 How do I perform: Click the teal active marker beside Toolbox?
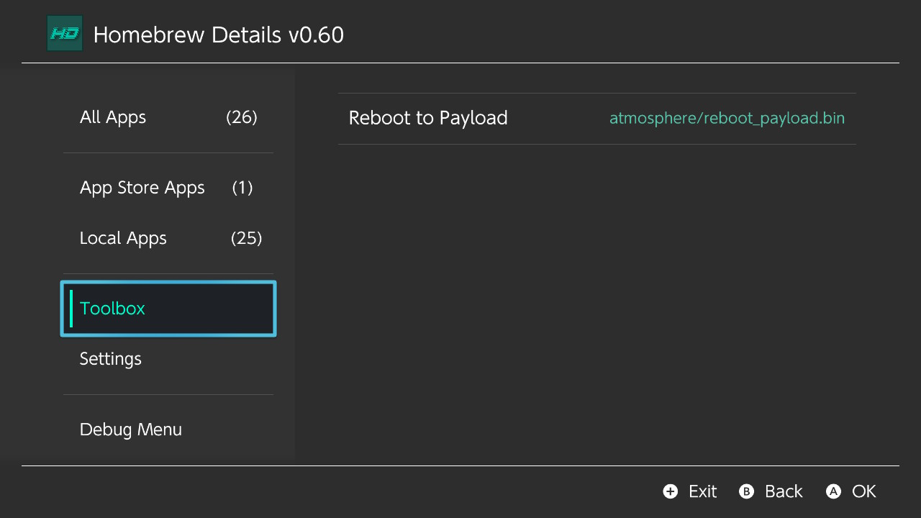pyautogui.click(x=71, y=309)
